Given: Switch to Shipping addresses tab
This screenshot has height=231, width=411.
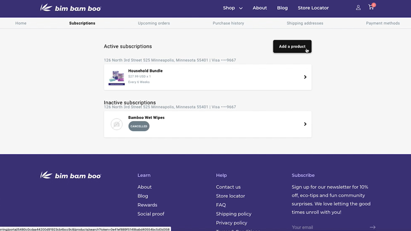Looking at the screenshot, I should (x=305, y=23).
